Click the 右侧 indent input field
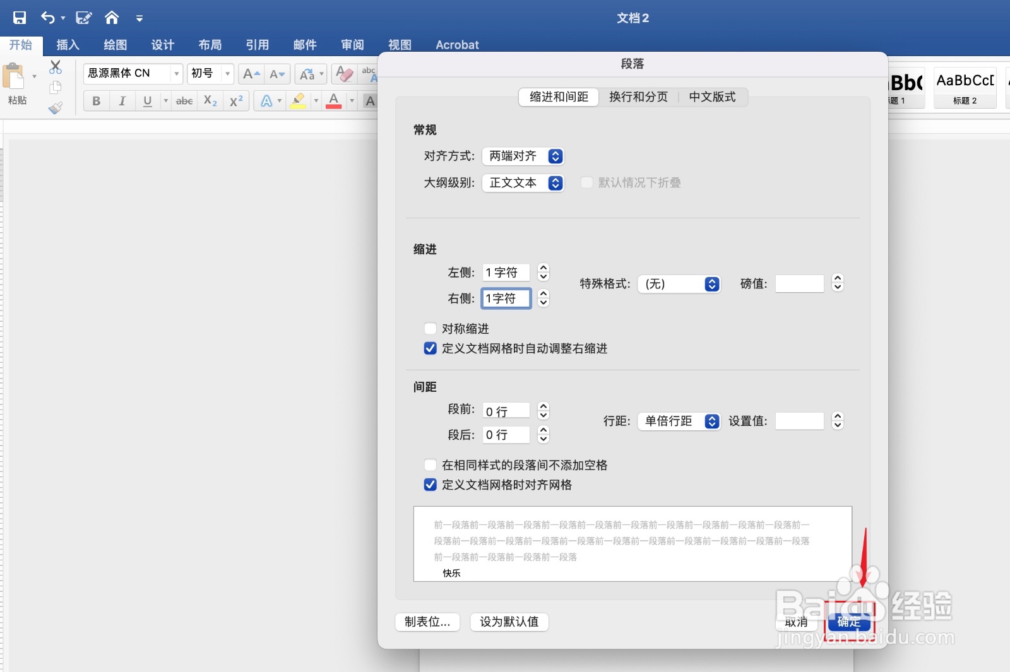 tap(506, 298)
